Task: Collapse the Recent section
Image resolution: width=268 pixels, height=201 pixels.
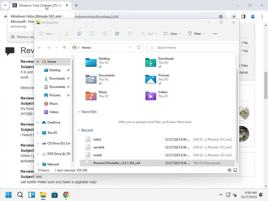Action: [79, 130]
